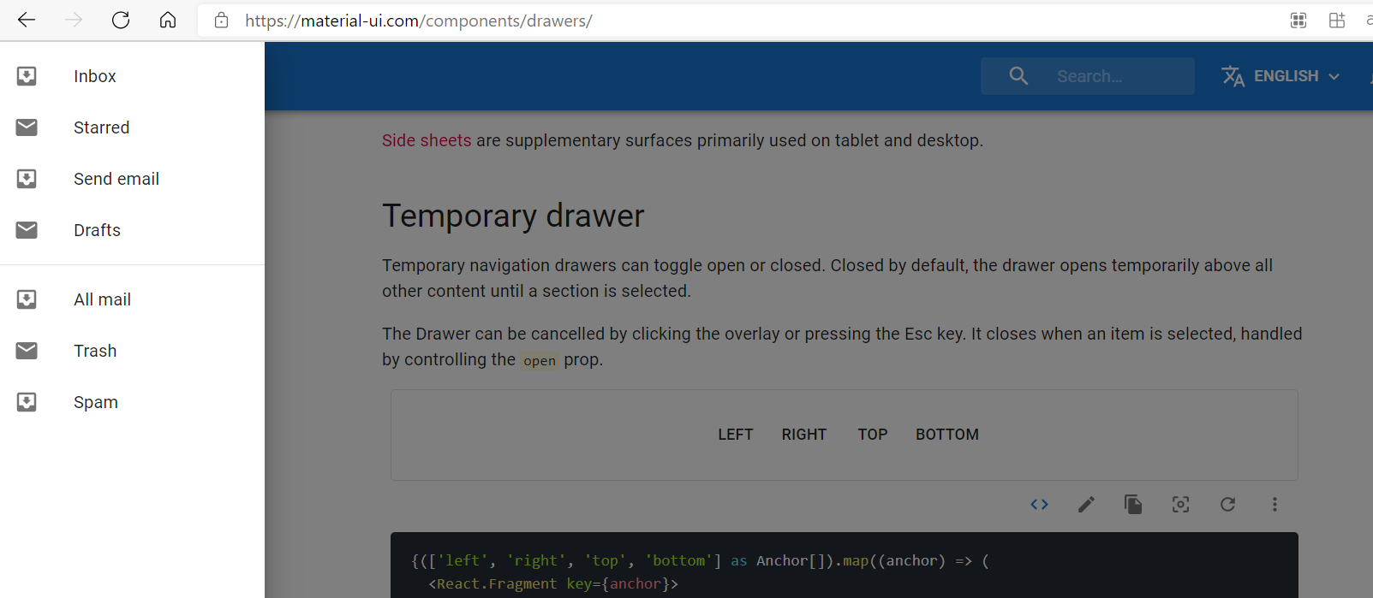The height and width of the screenshot is (598, 1373).
Task: Follow the Side sheets link
Action: coord(427,140)
